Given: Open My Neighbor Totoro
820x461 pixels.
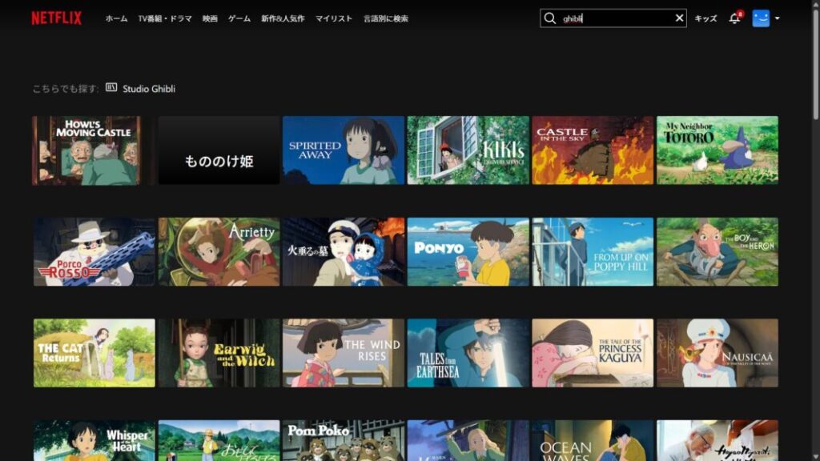Looking at the screenshot, I should (717, 150).
